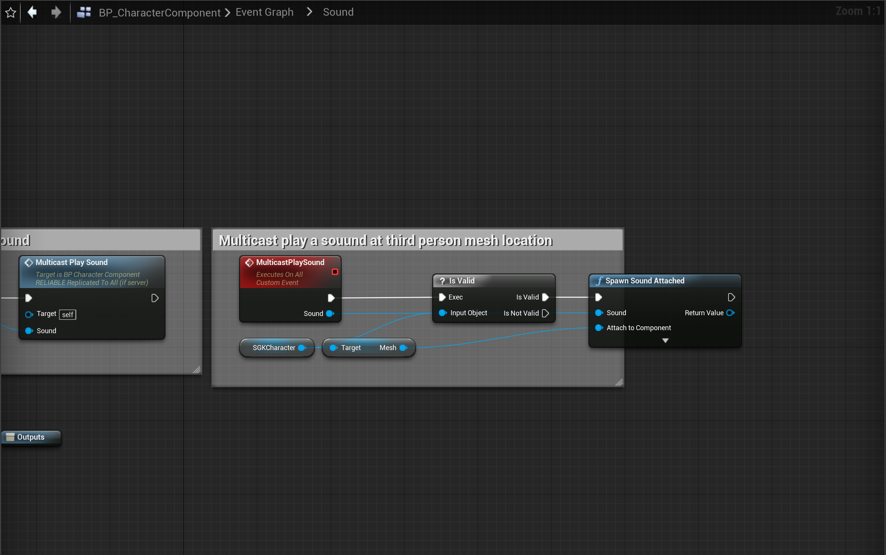Click the MulticastPlaySound event diamond icon
The width and height of the screenshot is (886, 555).
249,262
